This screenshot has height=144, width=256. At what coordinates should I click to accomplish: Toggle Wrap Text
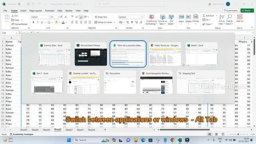click(101, 17)
